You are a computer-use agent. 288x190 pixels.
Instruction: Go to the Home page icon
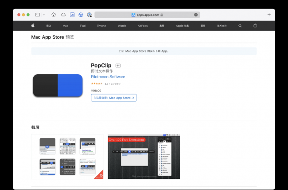tap(54, 15)
